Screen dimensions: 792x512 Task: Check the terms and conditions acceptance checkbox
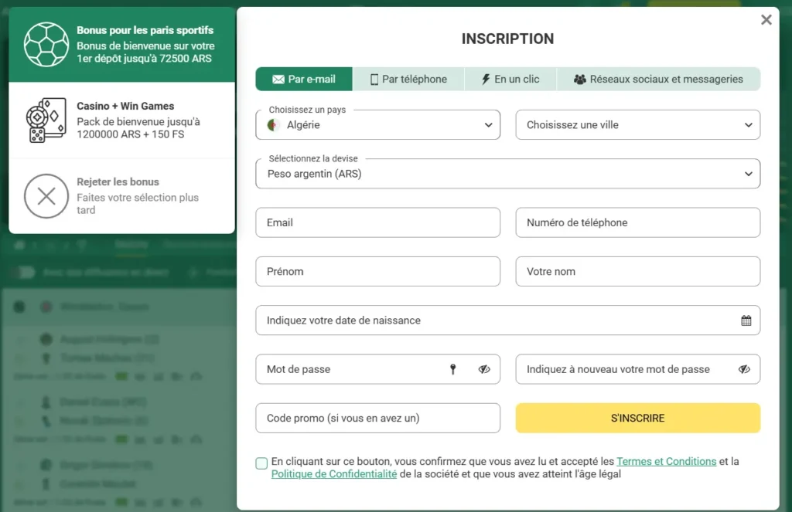tap(261, 463)
